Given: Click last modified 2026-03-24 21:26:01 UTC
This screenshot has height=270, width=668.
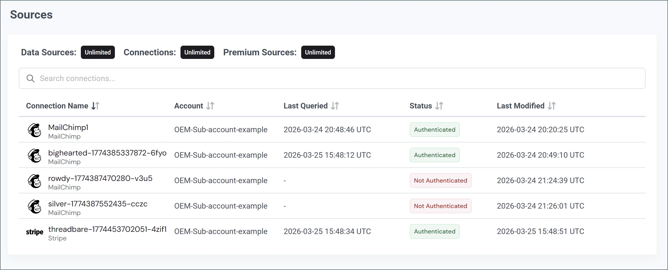Looking at the screenshot, I should tap(540, 206).
